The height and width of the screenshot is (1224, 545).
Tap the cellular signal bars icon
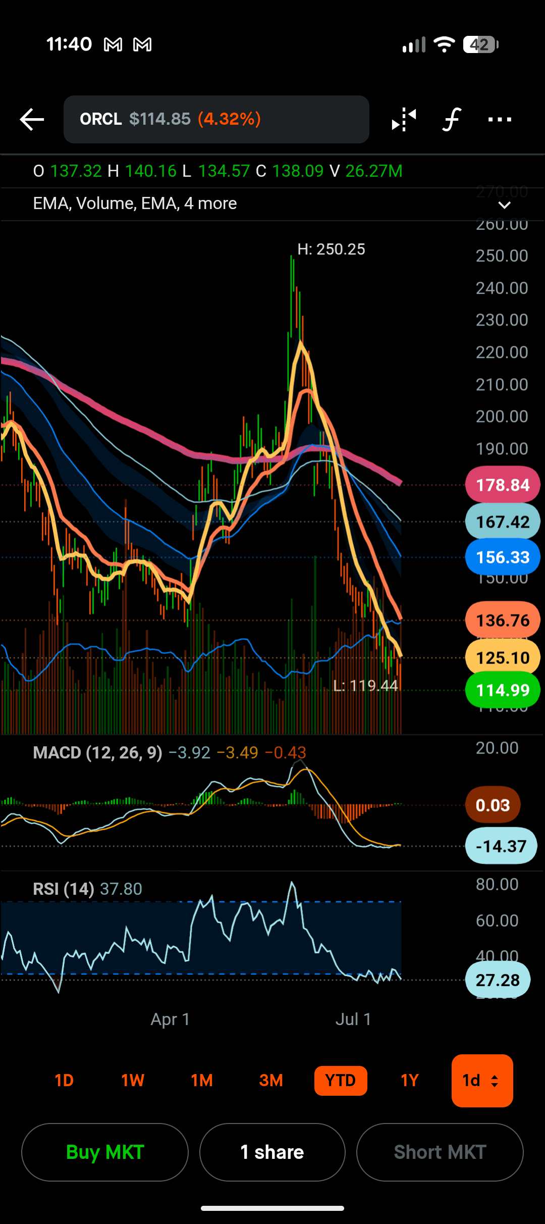click(414, 45)
